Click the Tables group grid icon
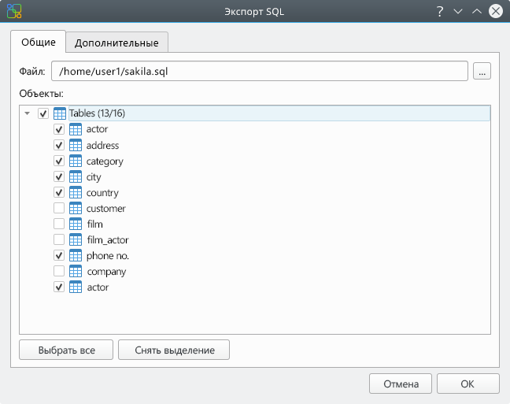Screen dimensions: 510x404 (x=60, y=113)
